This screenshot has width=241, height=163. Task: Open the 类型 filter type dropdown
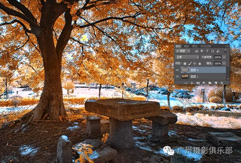(x=183, y=51)
